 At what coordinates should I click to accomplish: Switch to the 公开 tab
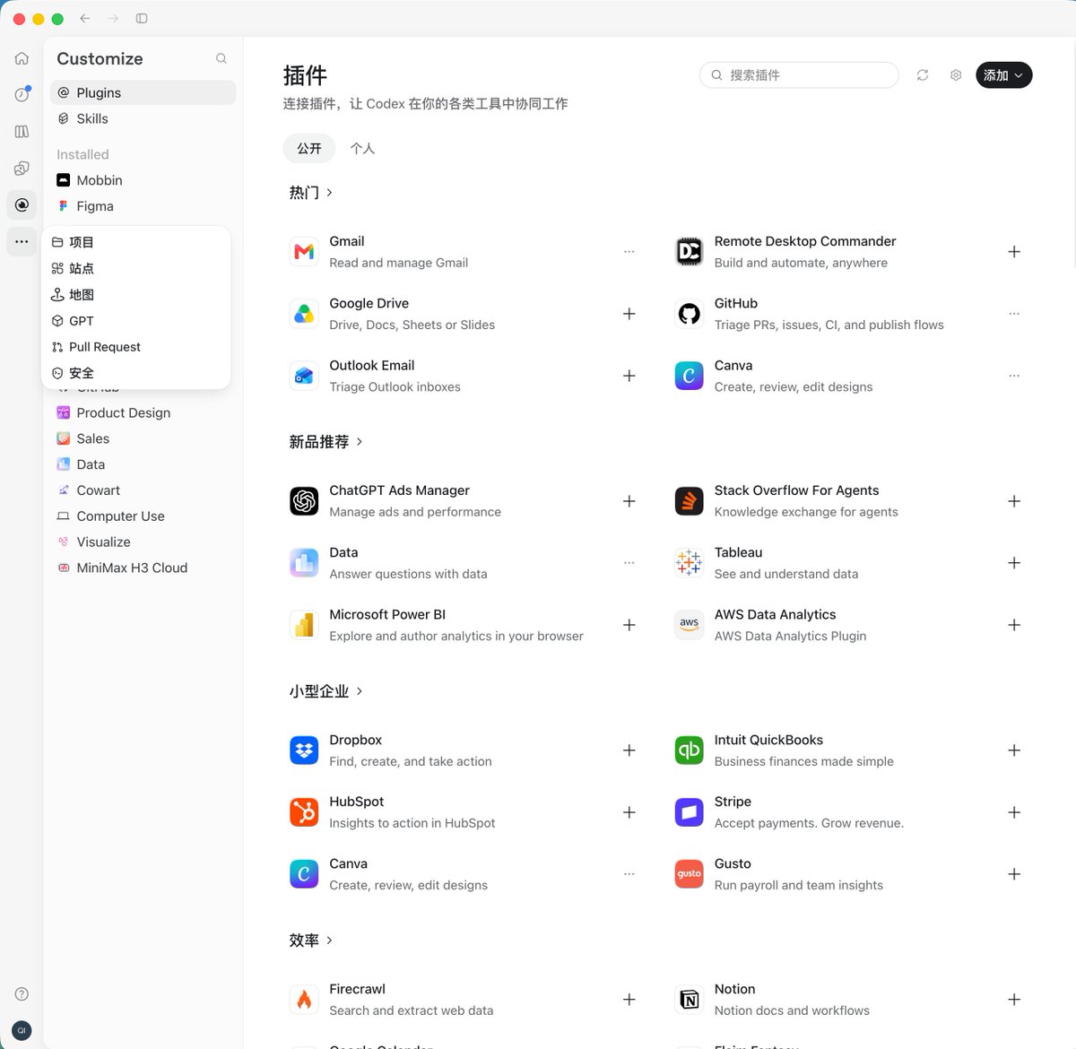pos(309,148)
